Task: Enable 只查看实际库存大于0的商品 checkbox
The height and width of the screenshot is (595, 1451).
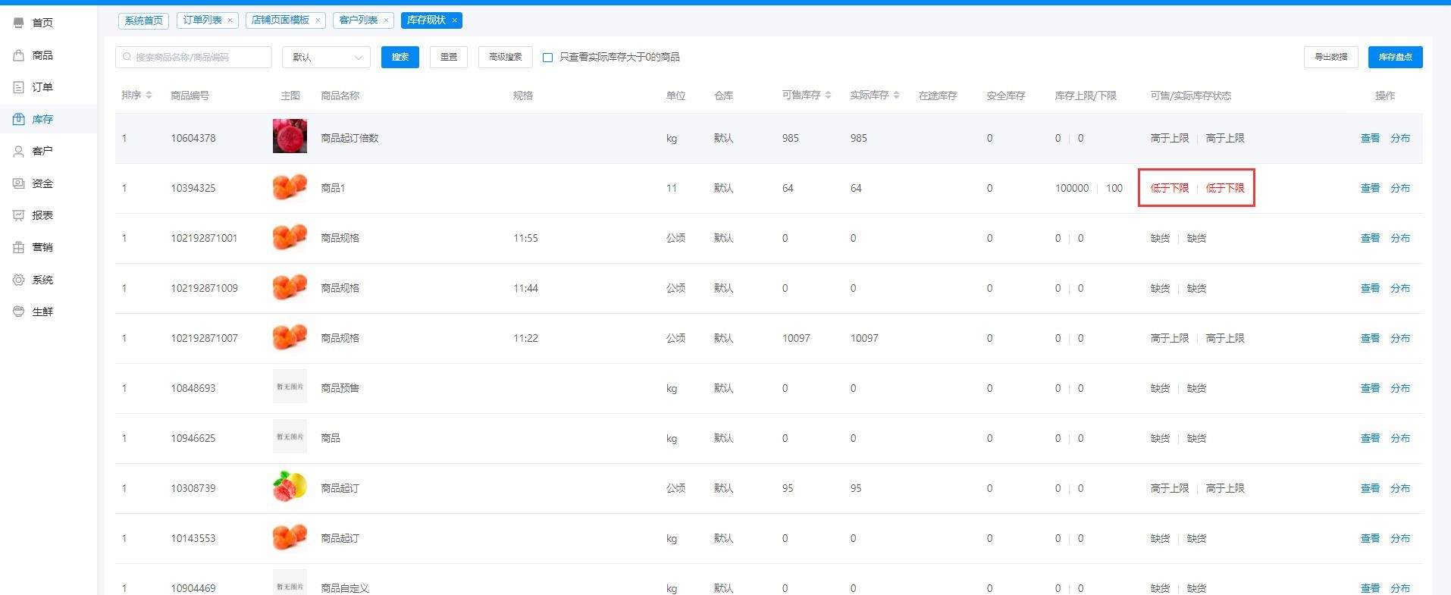Action: [547, 58]
